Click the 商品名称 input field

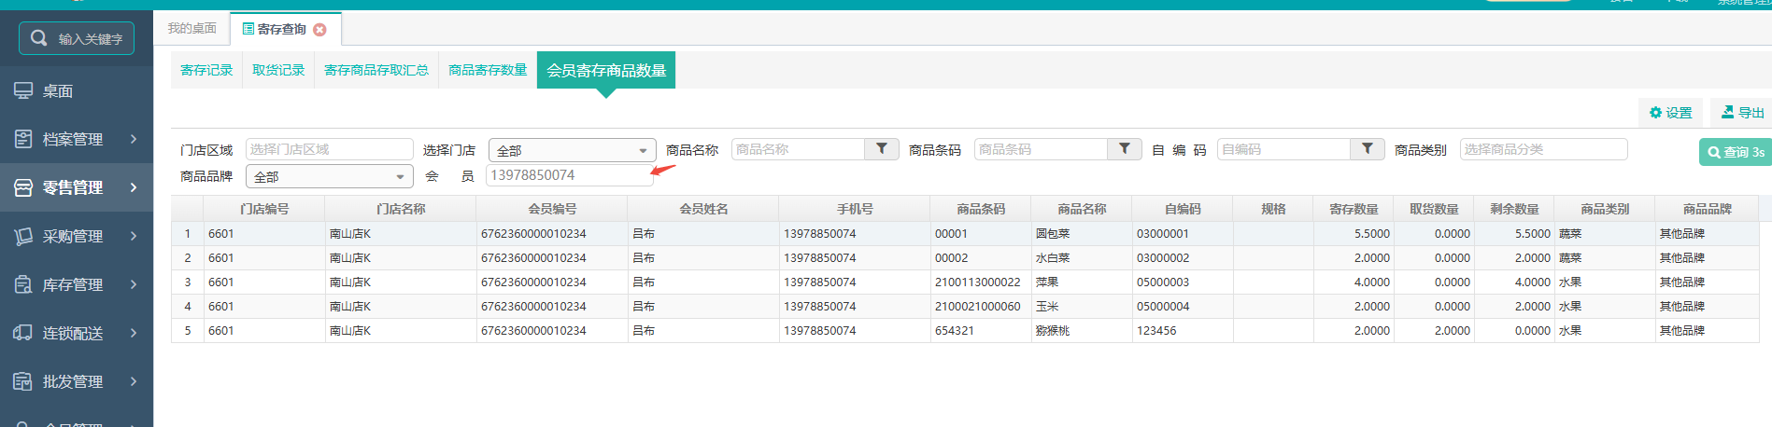coord(798,149)
